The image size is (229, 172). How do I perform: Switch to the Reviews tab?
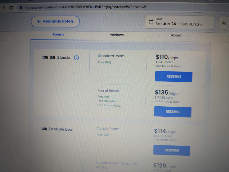(116, 35)
